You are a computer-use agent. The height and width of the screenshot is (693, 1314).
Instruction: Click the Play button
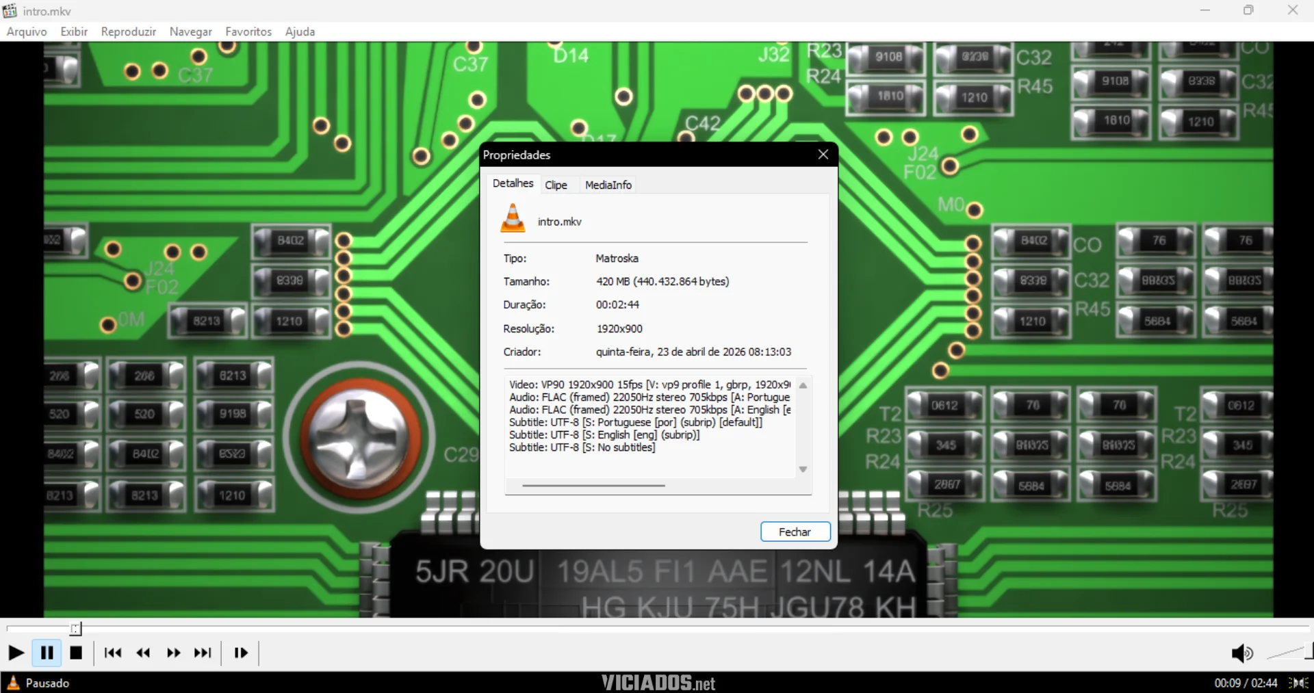(16, 653)
